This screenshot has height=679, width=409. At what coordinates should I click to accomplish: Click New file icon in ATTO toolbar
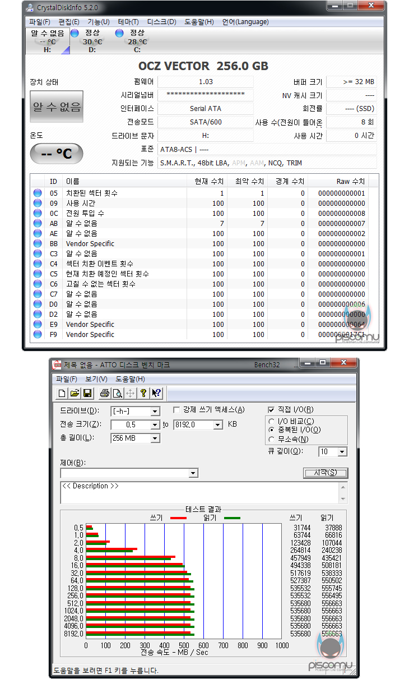[62, 393]
